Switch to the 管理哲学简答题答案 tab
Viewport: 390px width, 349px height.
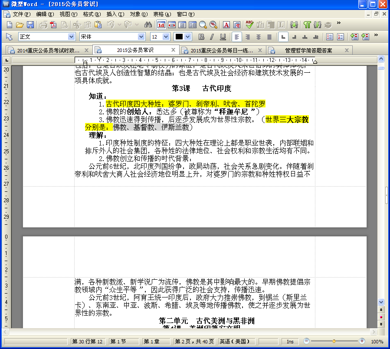click(x=308, y=50)
